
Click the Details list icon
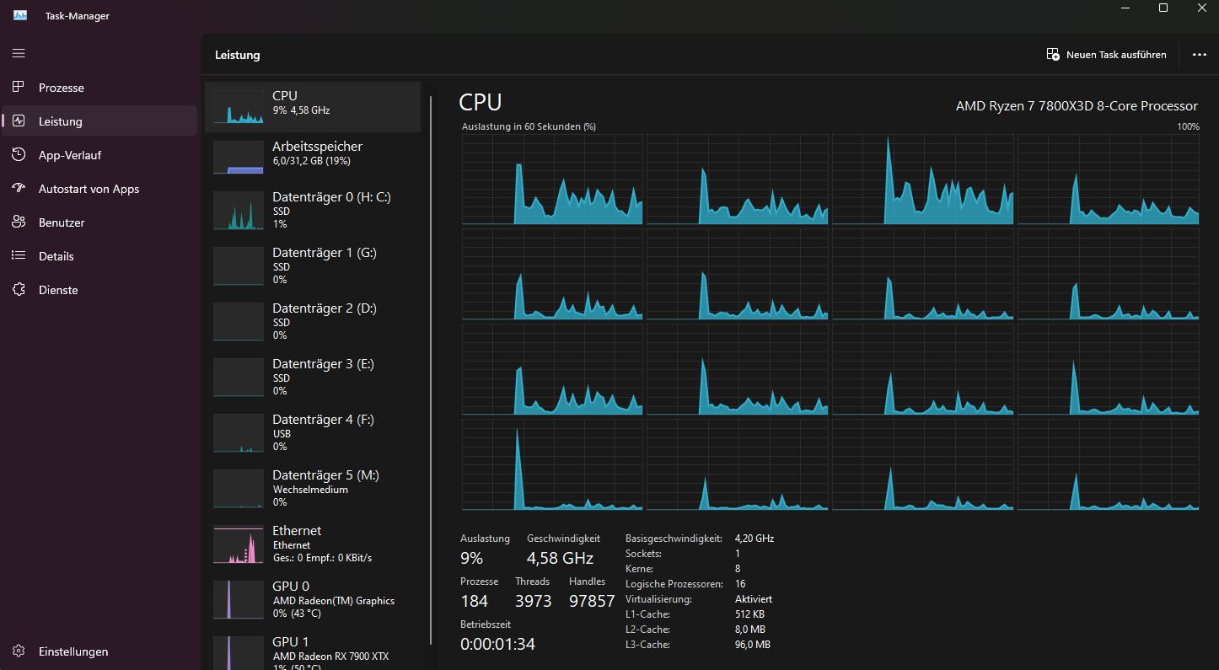19,255
